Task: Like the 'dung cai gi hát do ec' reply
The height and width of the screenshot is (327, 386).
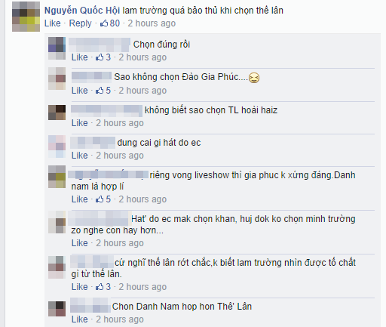Action: pos(80,156)
